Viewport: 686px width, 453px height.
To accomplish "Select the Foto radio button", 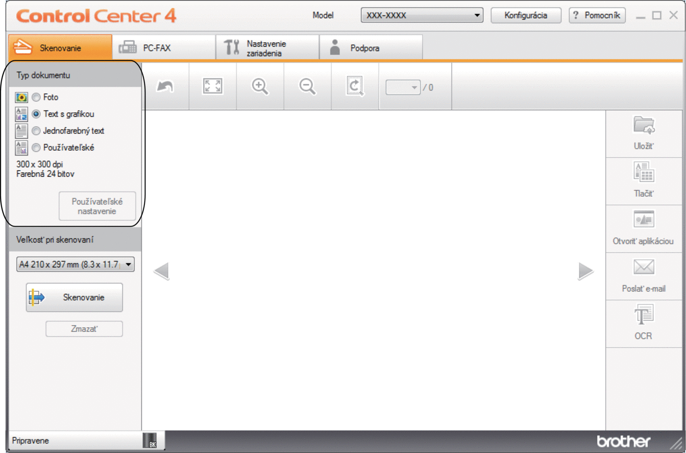I will [36, 97].
